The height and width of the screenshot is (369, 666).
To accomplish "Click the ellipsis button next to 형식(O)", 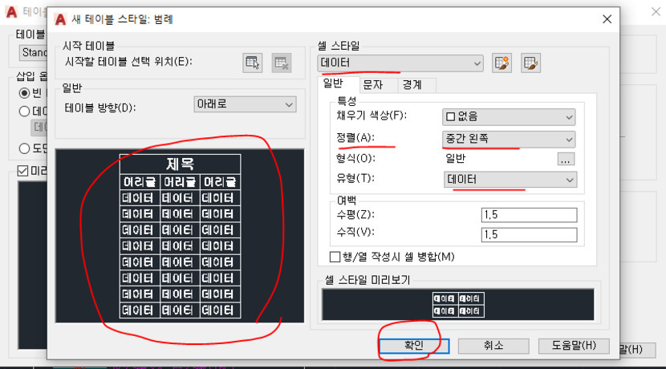I will pos(567,159).
